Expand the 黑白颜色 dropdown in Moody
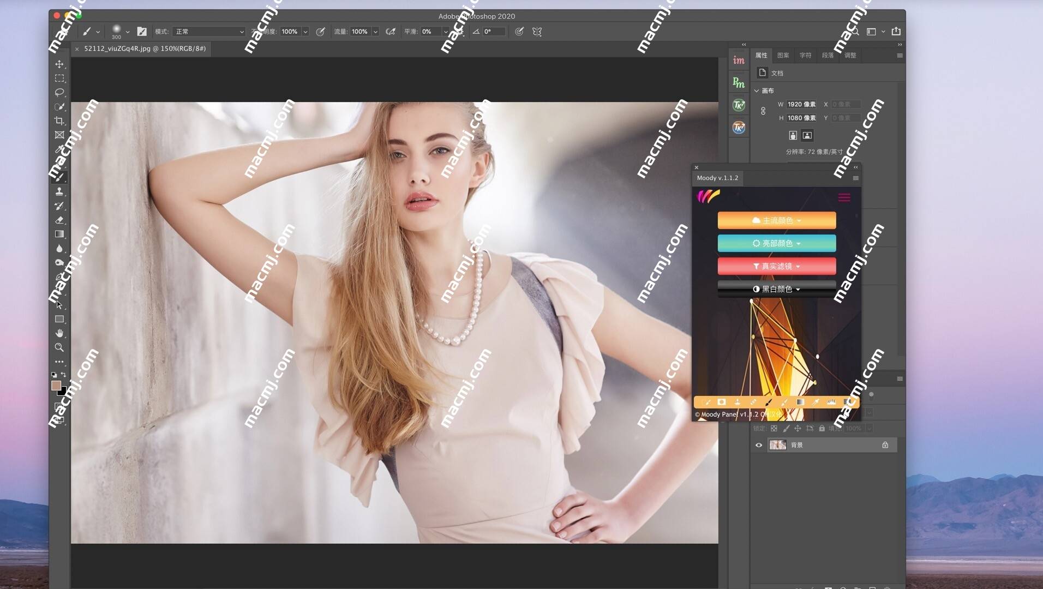The height and width of the screenshot is (589, 1043). [x=777, y=289]
